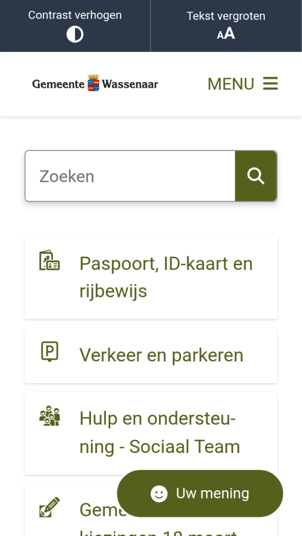Open Paspoort, ID-kaart en rijbewijs
This screenshot has height=536, width=302.
click(x=166, y=277)
